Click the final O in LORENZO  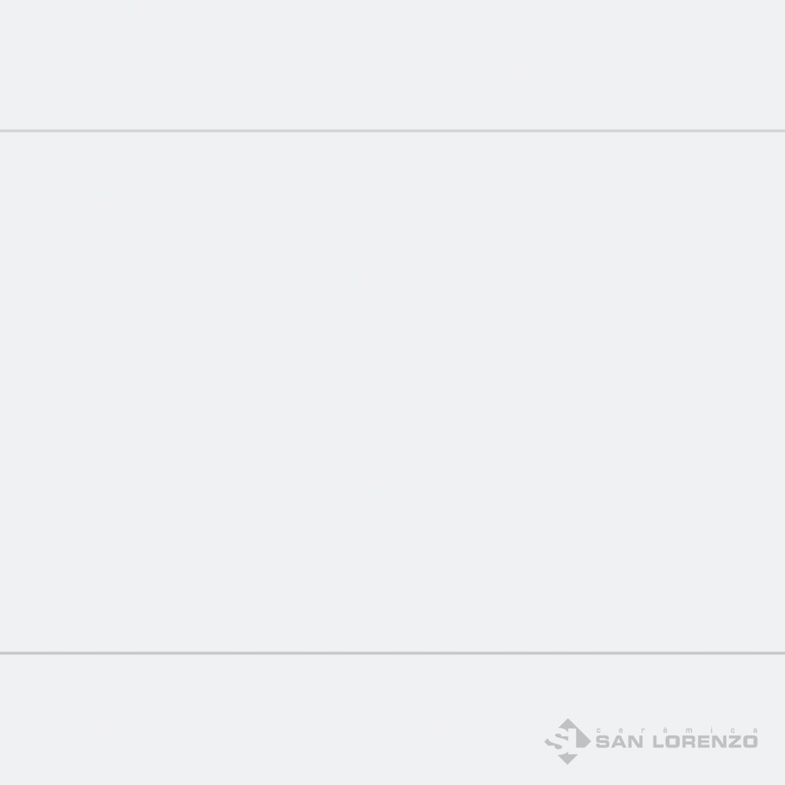click(x=751, y=742)
